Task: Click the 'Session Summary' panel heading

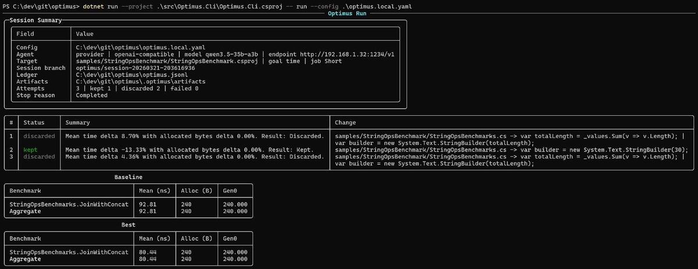Action: pos(35,20)
